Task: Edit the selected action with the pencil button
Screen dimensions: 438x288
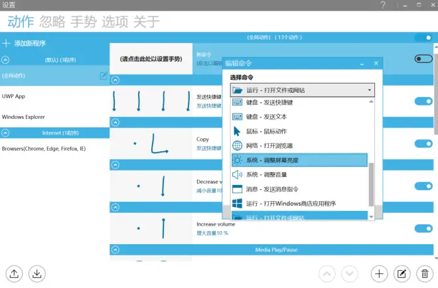Action: (x=402, y=274)
